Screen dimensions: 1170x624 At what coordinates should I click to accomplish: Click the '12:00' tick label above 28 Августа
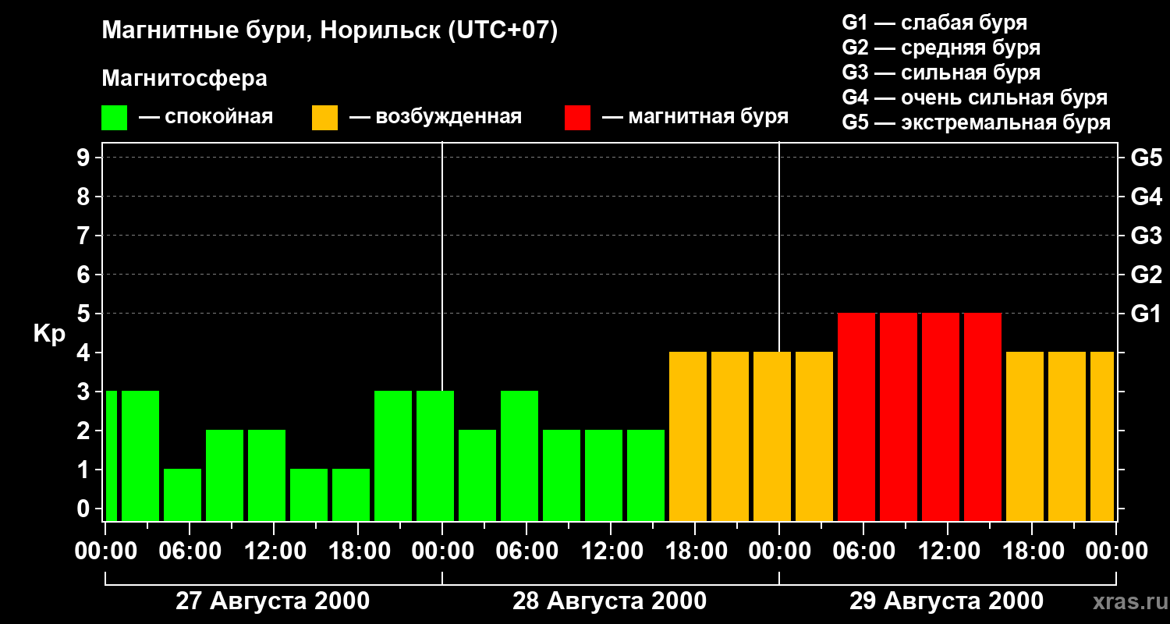(x=611, y=551)
